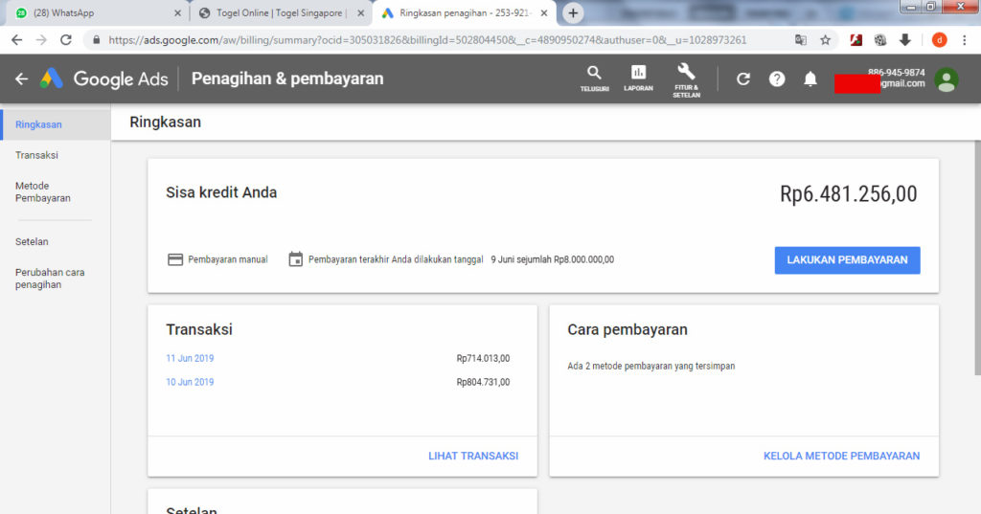Open the 11 Jun 2019 transaction
The width and height of the screenshot is (981, 514).
(190, 358)
